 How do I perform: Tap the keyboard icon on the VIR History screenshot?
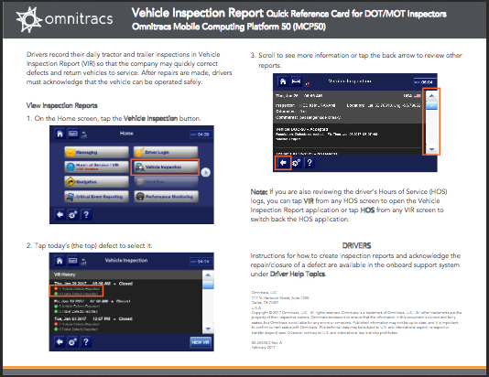click(x=72, y=261)
